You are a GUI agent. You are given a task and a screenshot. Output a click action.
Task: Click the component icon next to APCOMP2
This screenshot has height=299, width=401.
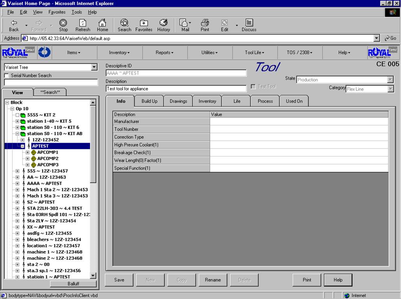pyautogui.click(x=33, y=159)
